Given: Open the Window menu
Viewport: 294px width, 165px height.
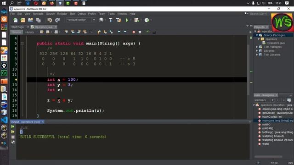Looking at the screenshot, I should [x=122, y=14].
